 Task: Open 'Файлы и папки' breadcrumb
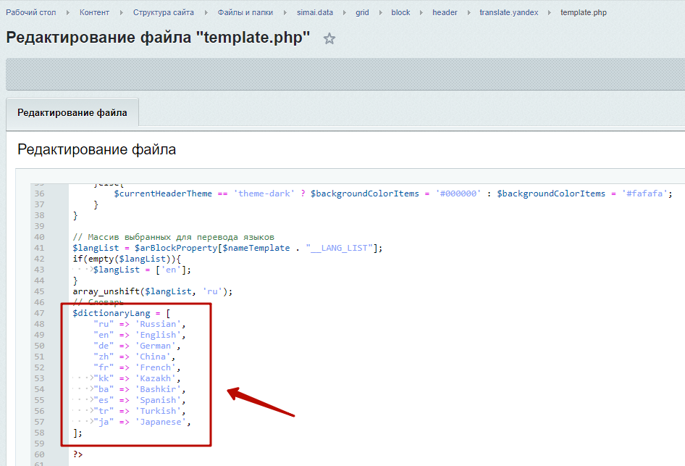click(x=245, y=12)
